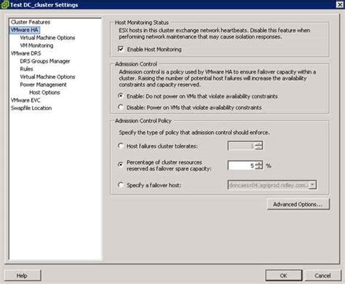Select Percentage of cluster resources radio button

(121, 165)
